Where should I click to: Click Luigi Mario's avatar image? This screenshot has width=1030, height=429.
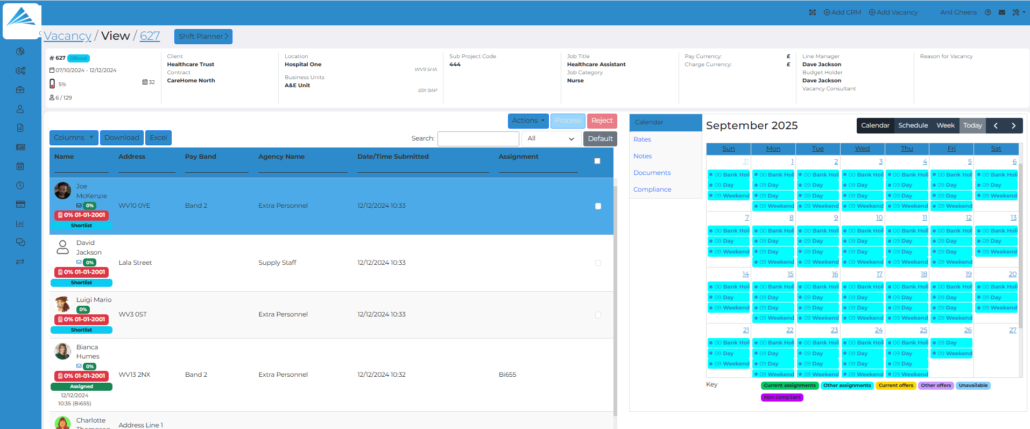coord(63,304)
